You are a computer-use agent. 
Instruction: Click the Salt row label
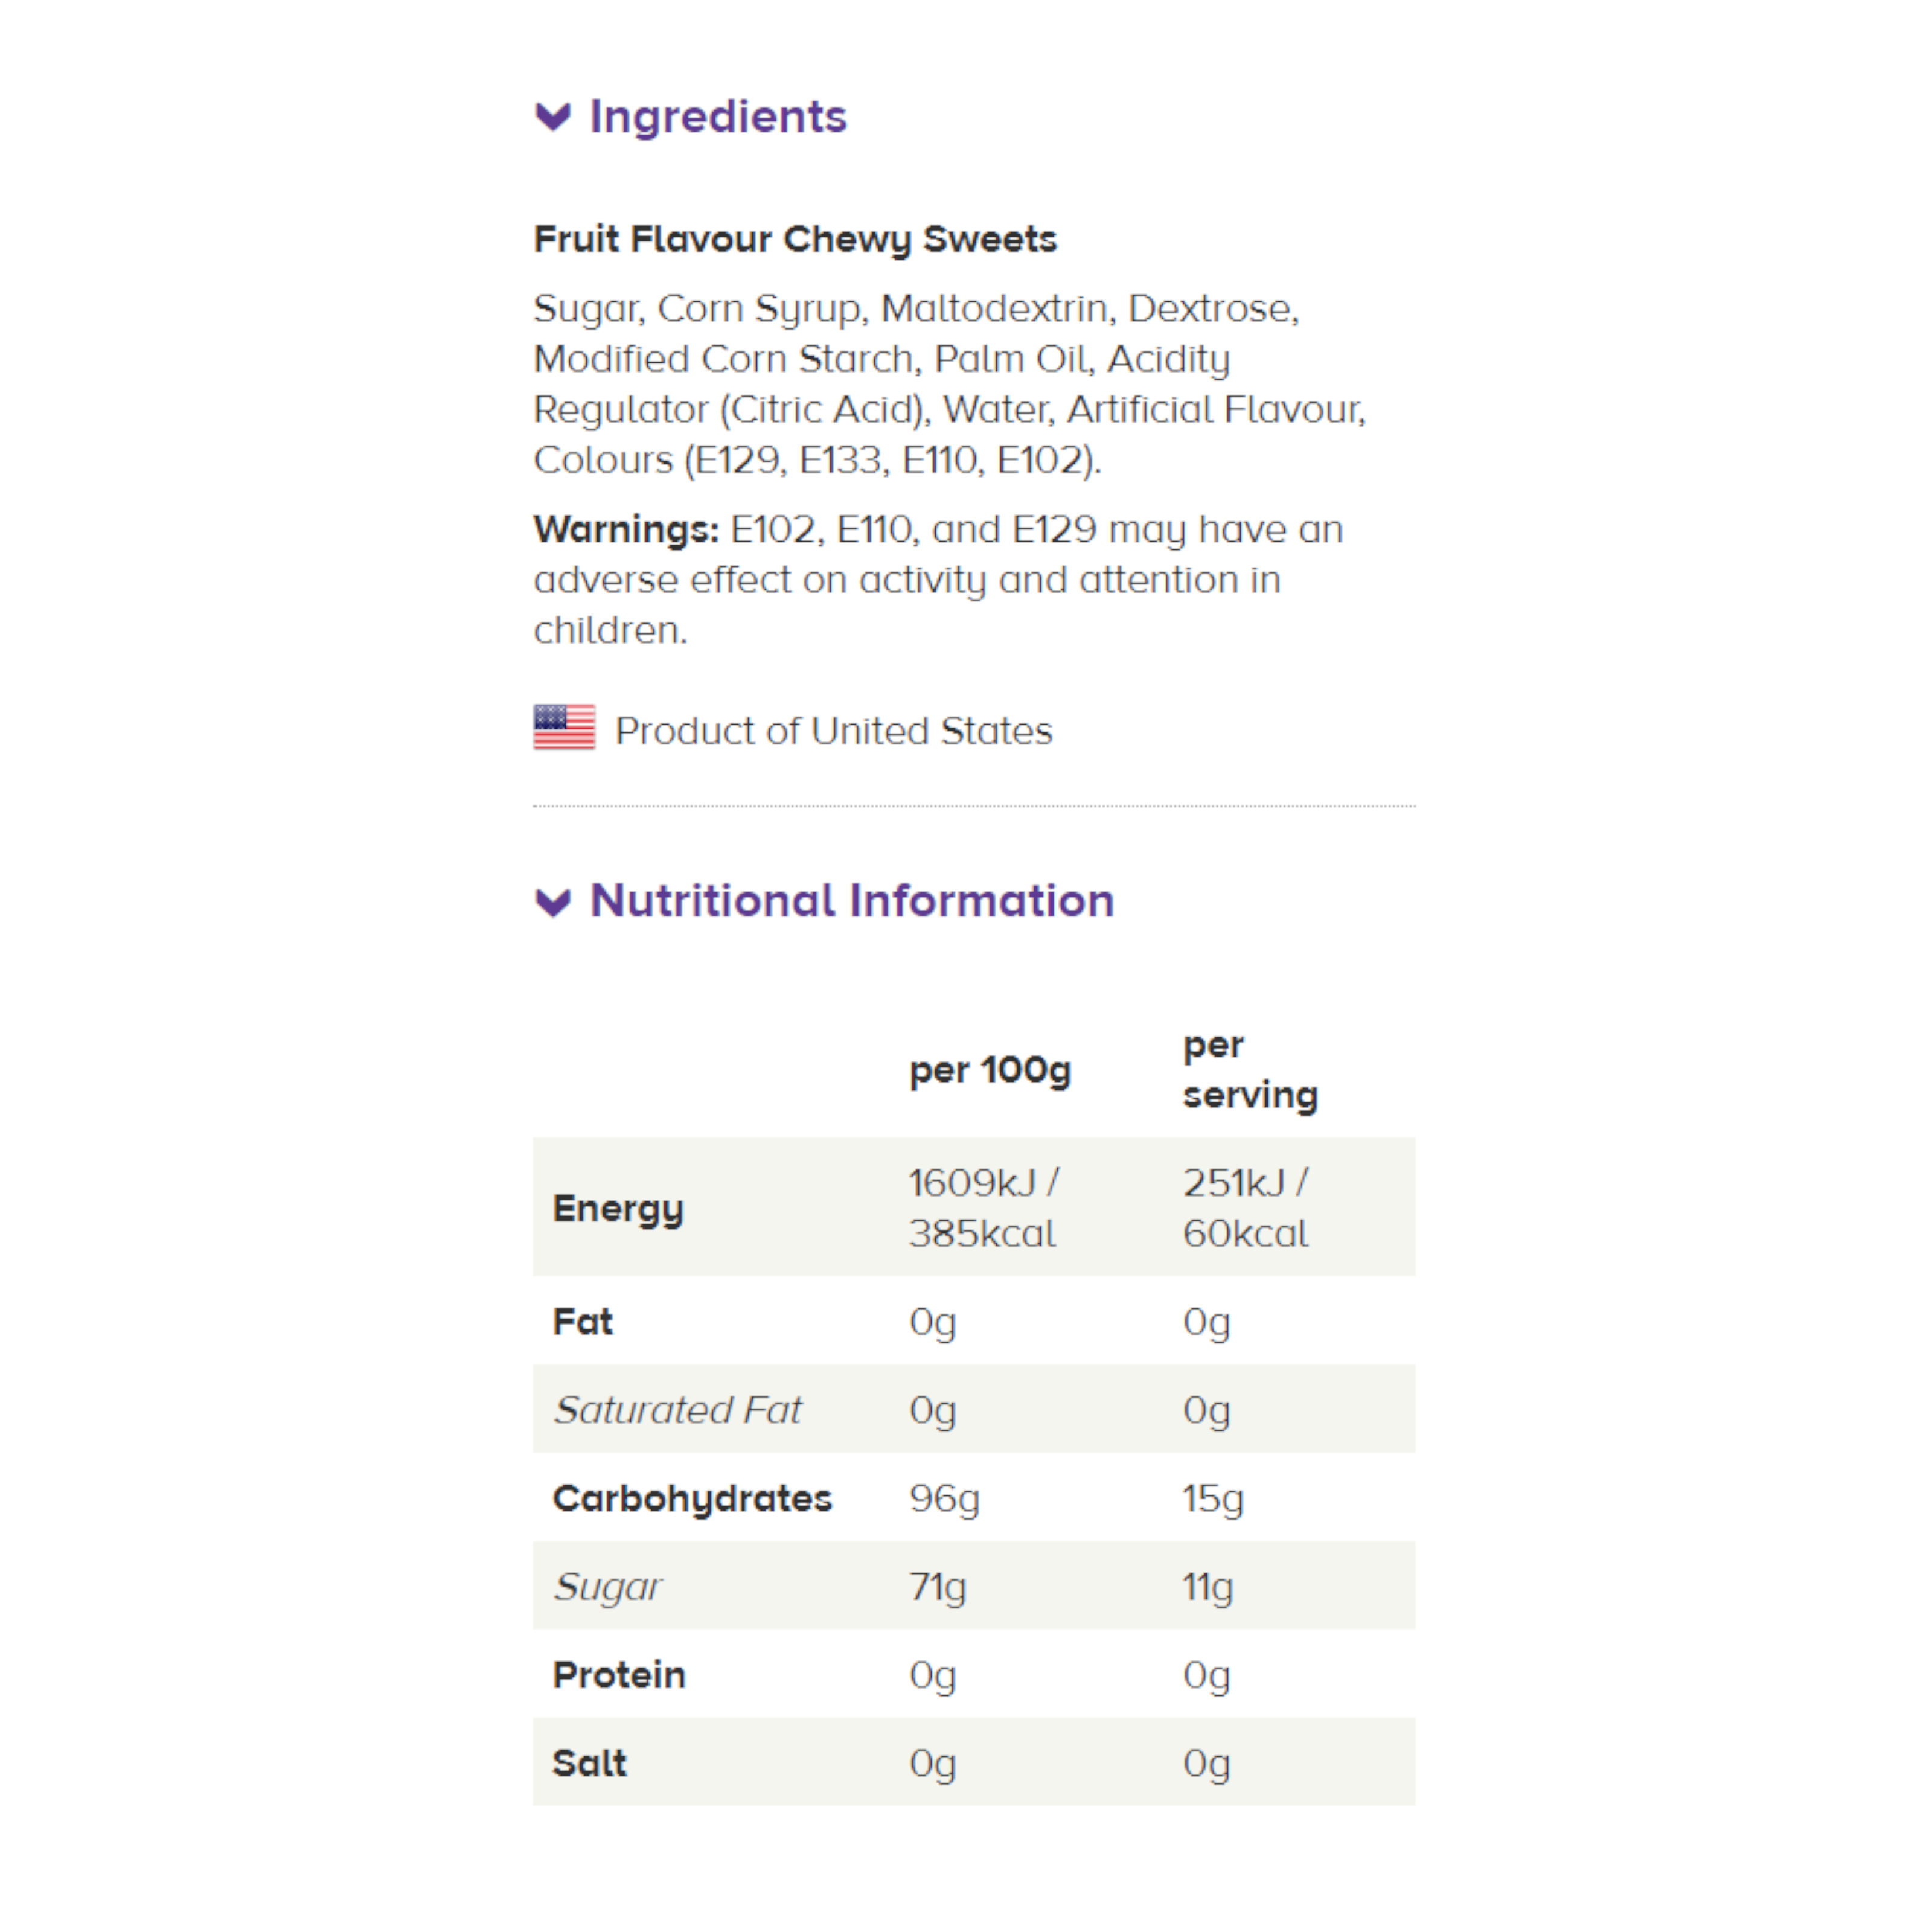[x=590, y=1763]
